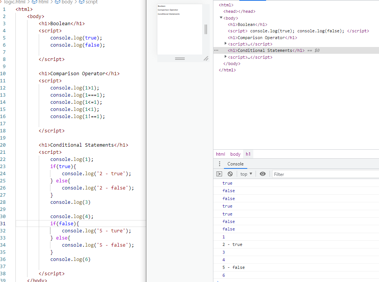Expand the script under Comparison Operator heading
Viewport: 379px width, 282px height.
pos(225,44)
